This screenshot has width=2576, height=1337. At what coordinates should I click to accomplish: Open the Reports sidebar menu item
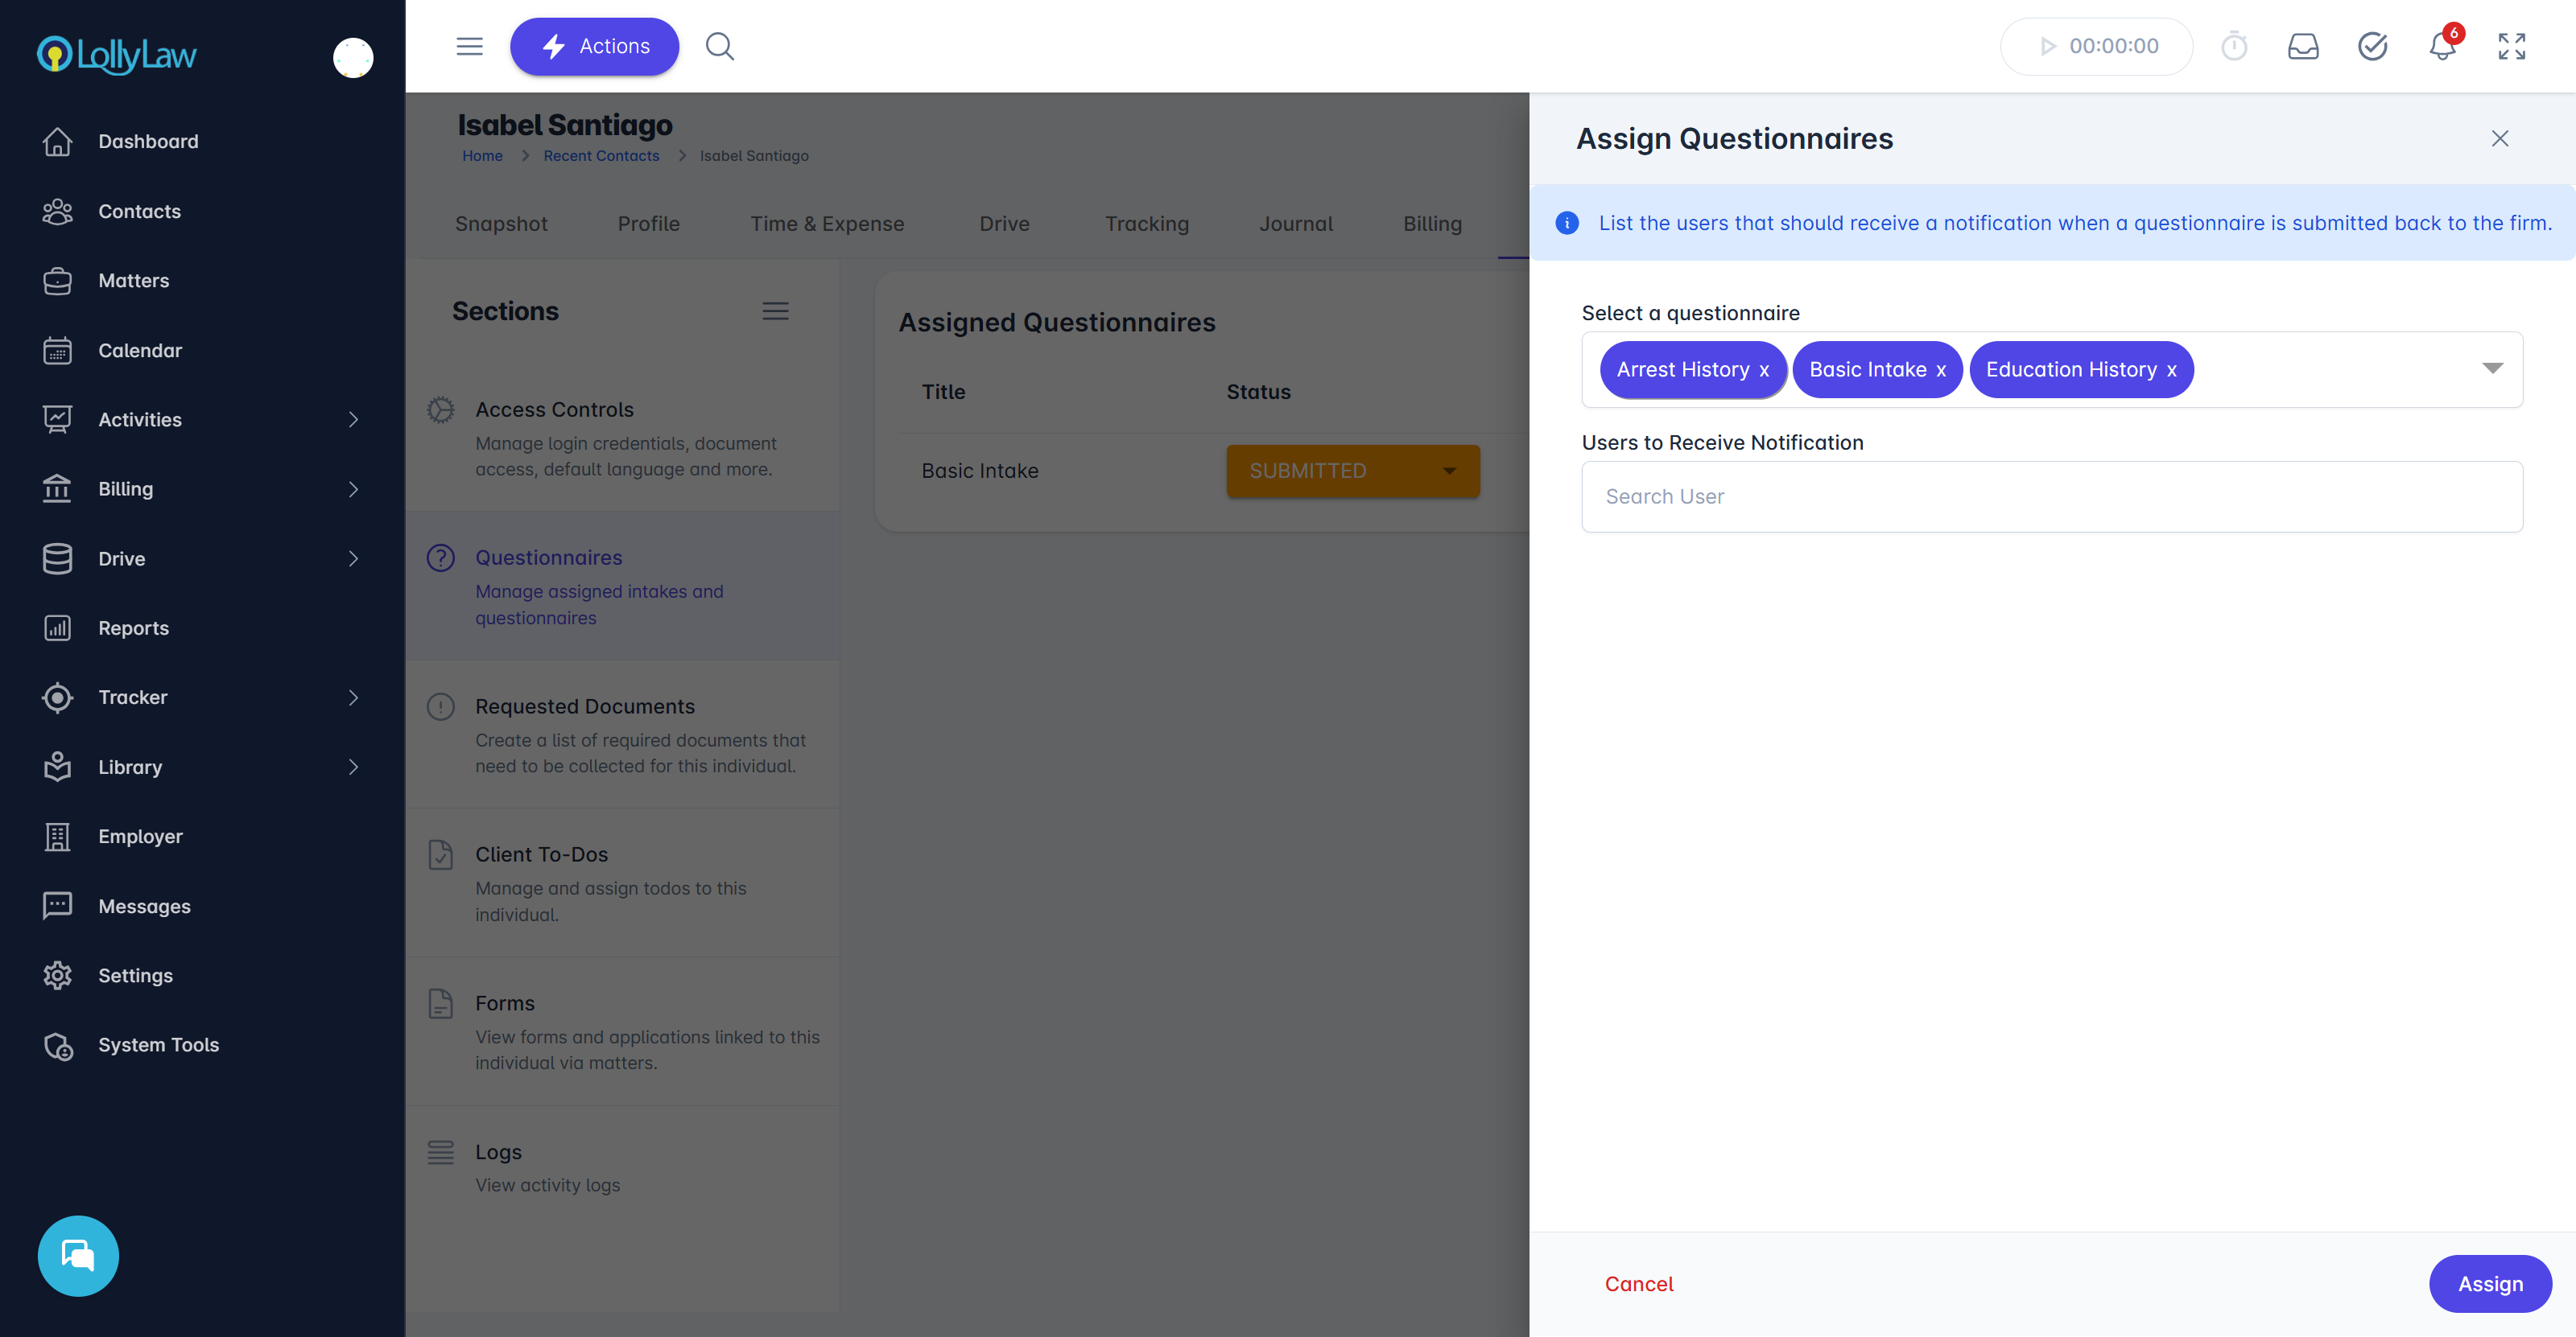point(133,627)
